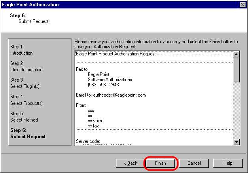Click the Finish button
This screenshot has height=173, width=248.
pos(160,163)
